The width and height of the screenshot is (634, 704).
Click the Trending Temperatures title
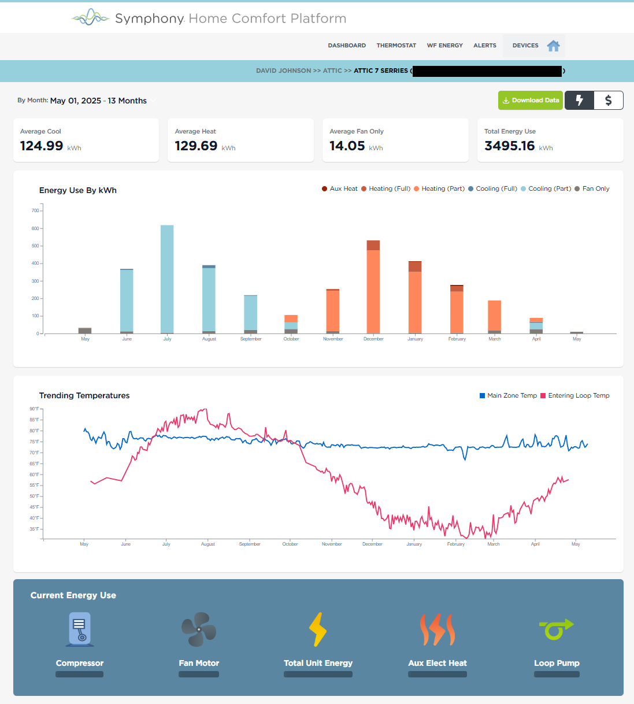84,395
